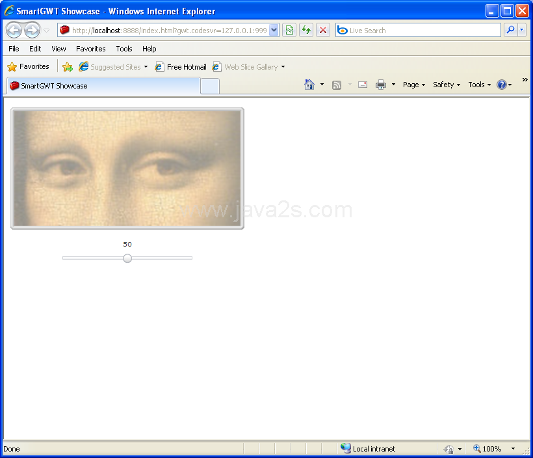Open the recent pages dropdown arrow
The width and height of the screenshot is (533, 458).
click(47, 31)
